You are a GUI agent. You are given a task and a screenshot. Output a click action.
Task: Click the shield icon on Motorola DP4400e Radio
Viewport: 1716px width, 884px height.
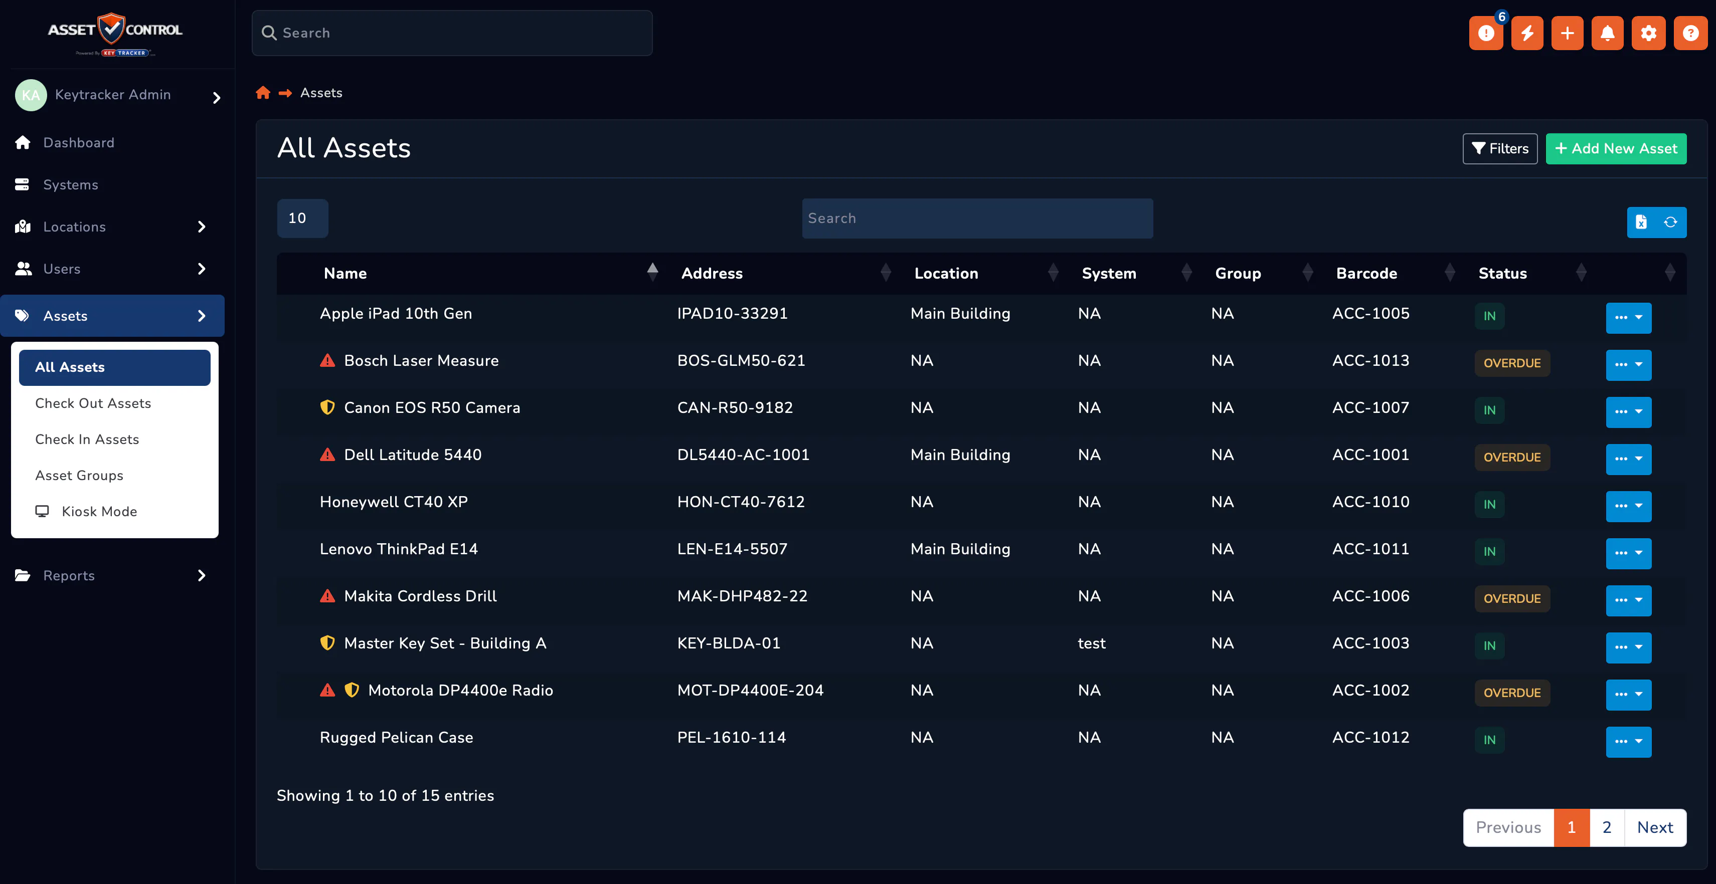pos(352,690)
